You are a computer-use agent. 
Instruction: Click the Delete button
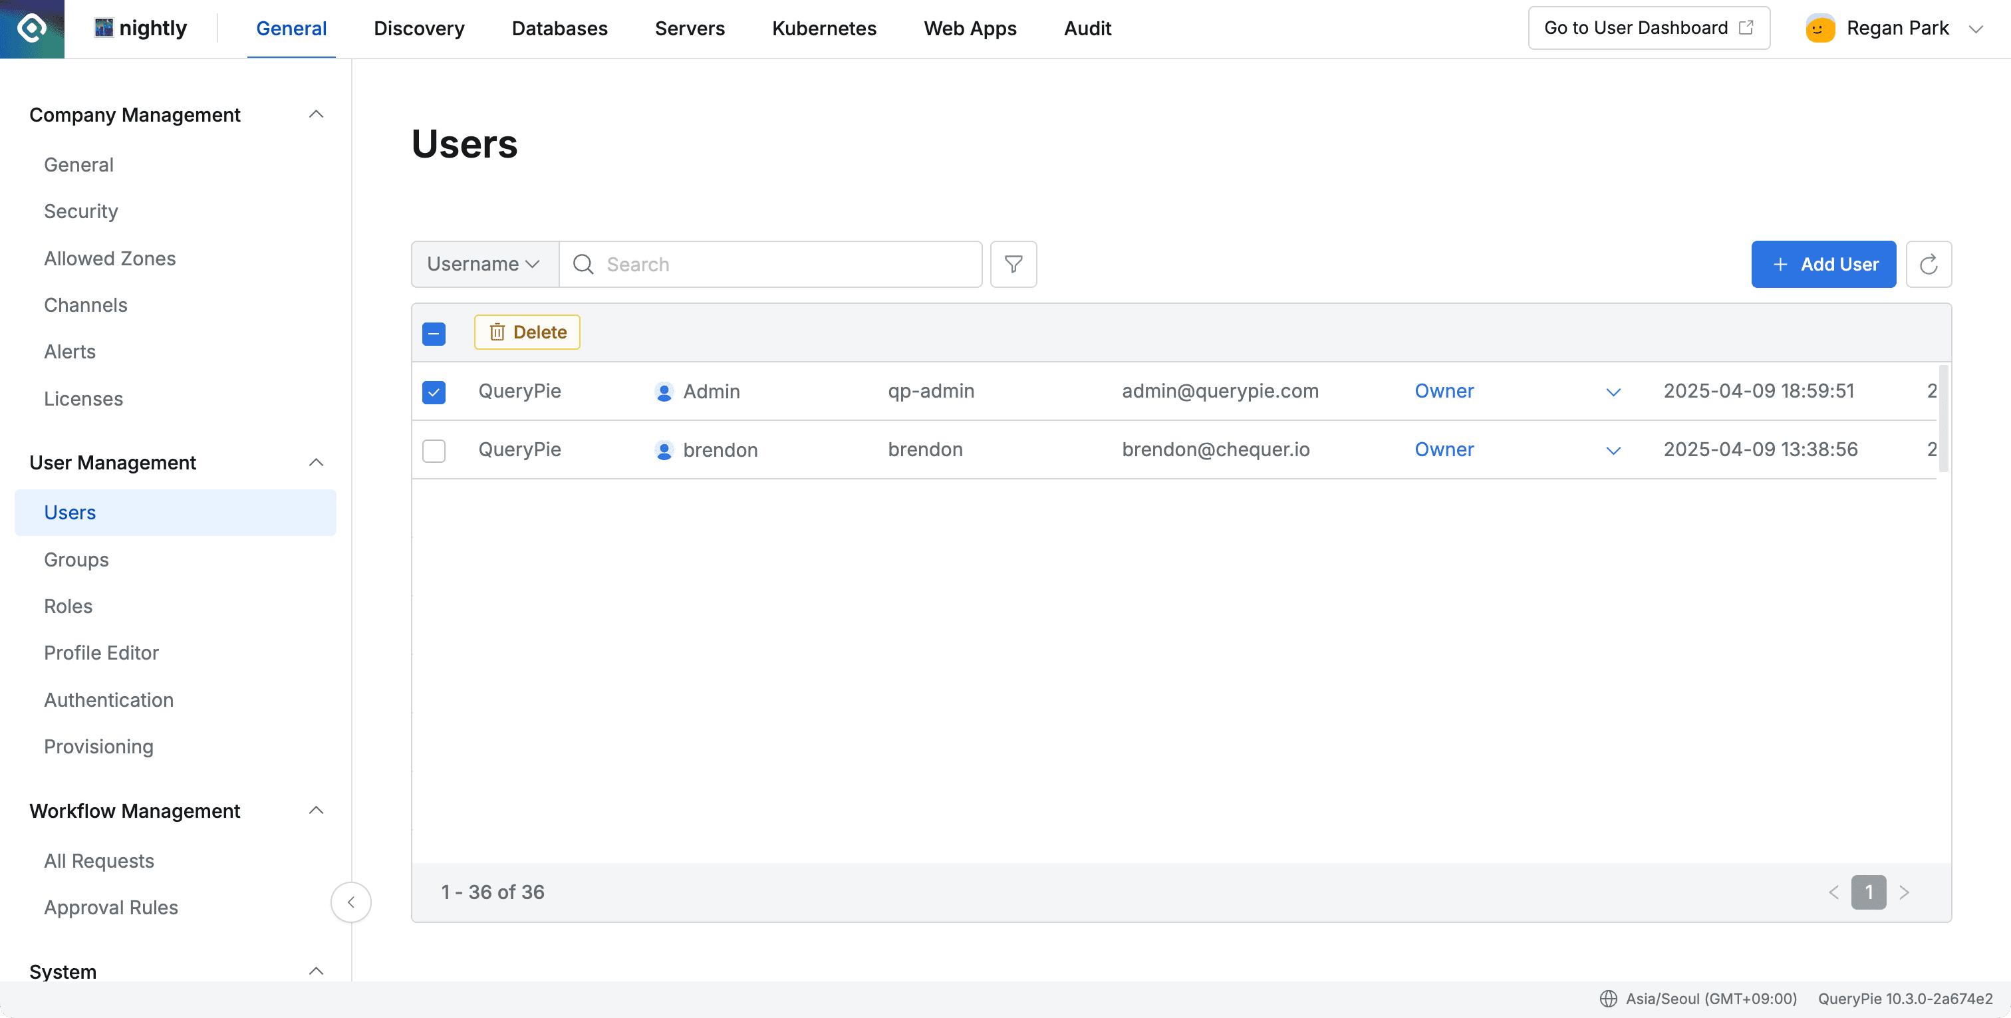click(x=527, y=332)
